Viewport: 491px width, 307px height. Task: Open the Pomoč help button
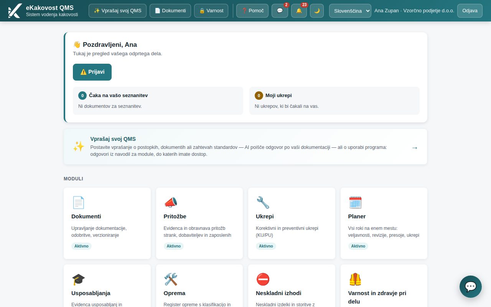click(252, 11)
